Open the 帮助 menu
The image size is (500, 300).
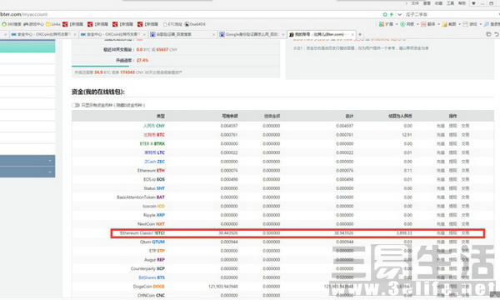pyautogui.click(x=462, y=3)
